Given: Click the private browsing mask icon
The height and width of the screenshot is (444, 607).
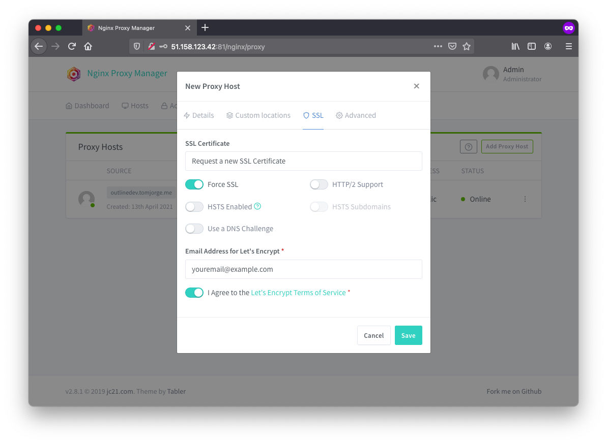Looking at the screenshot, I should click(x=569, y=28).
